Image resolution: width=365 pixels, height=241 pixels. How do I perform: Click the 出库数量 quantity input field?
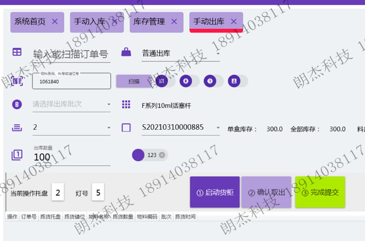point(71,157)
